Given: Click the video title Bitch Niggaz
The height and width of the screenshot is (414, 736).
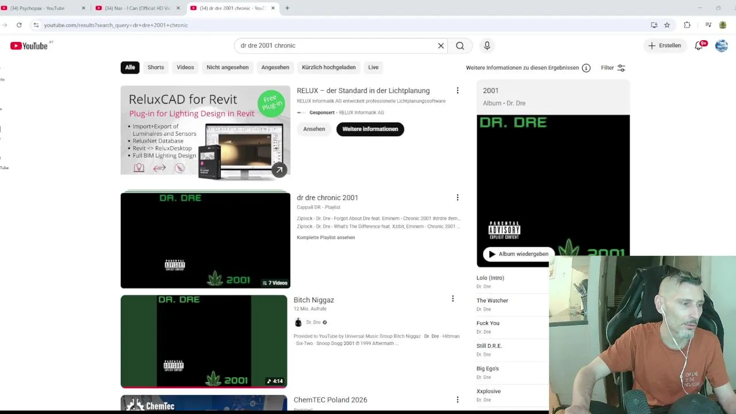Looking at the screenshot, I should pos(314,300).
